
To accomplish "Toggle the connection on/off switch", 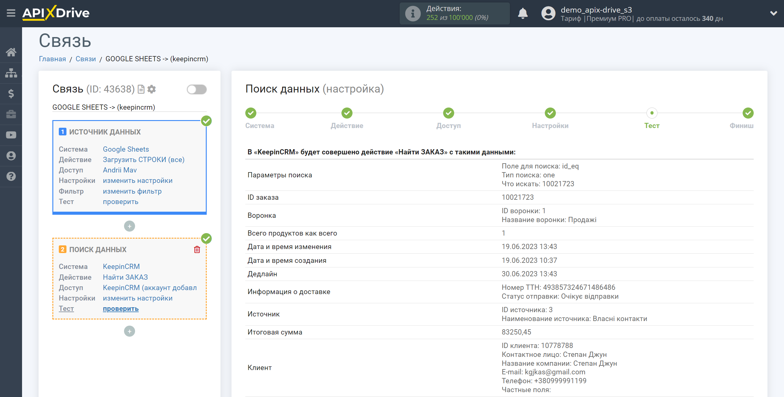I will 197,89.
